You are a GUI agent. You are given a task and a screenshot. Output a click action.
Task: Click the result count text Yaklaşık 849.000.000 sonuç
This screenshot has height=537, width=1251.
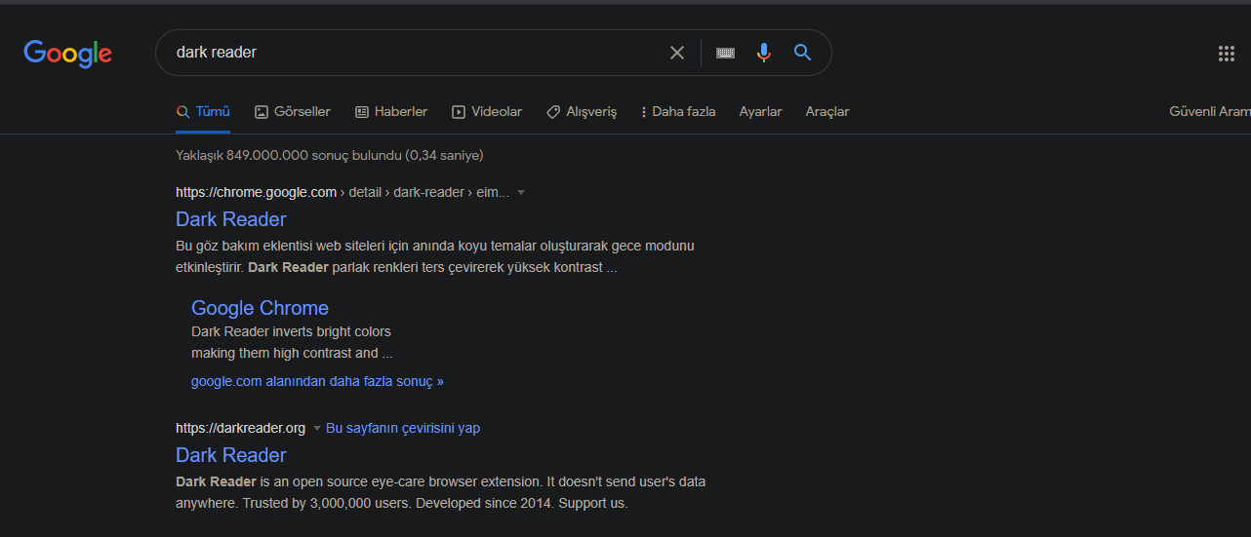[330, 155]
